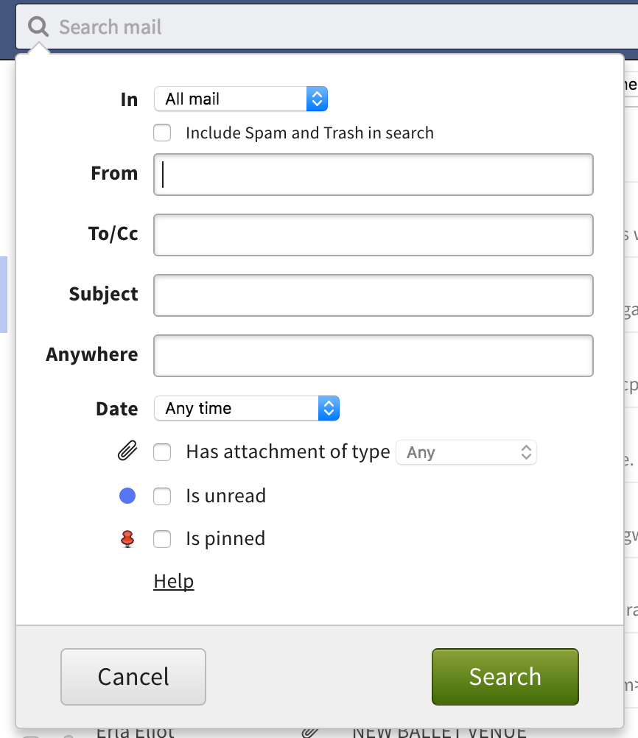Tick the Is unread checkbox
This screenshot has height=738, width=638.
tap(162, 496)
